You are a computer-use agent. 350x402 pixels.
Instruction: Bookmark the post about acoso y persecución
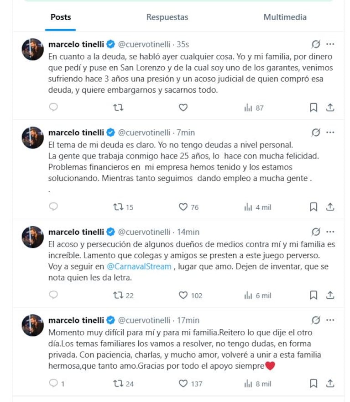313,296
